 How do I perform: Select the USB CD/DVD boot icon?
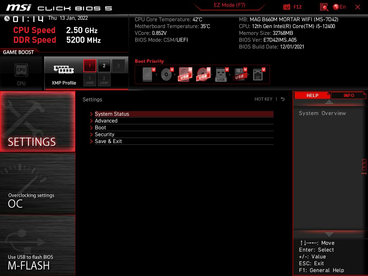pos(203,74)
